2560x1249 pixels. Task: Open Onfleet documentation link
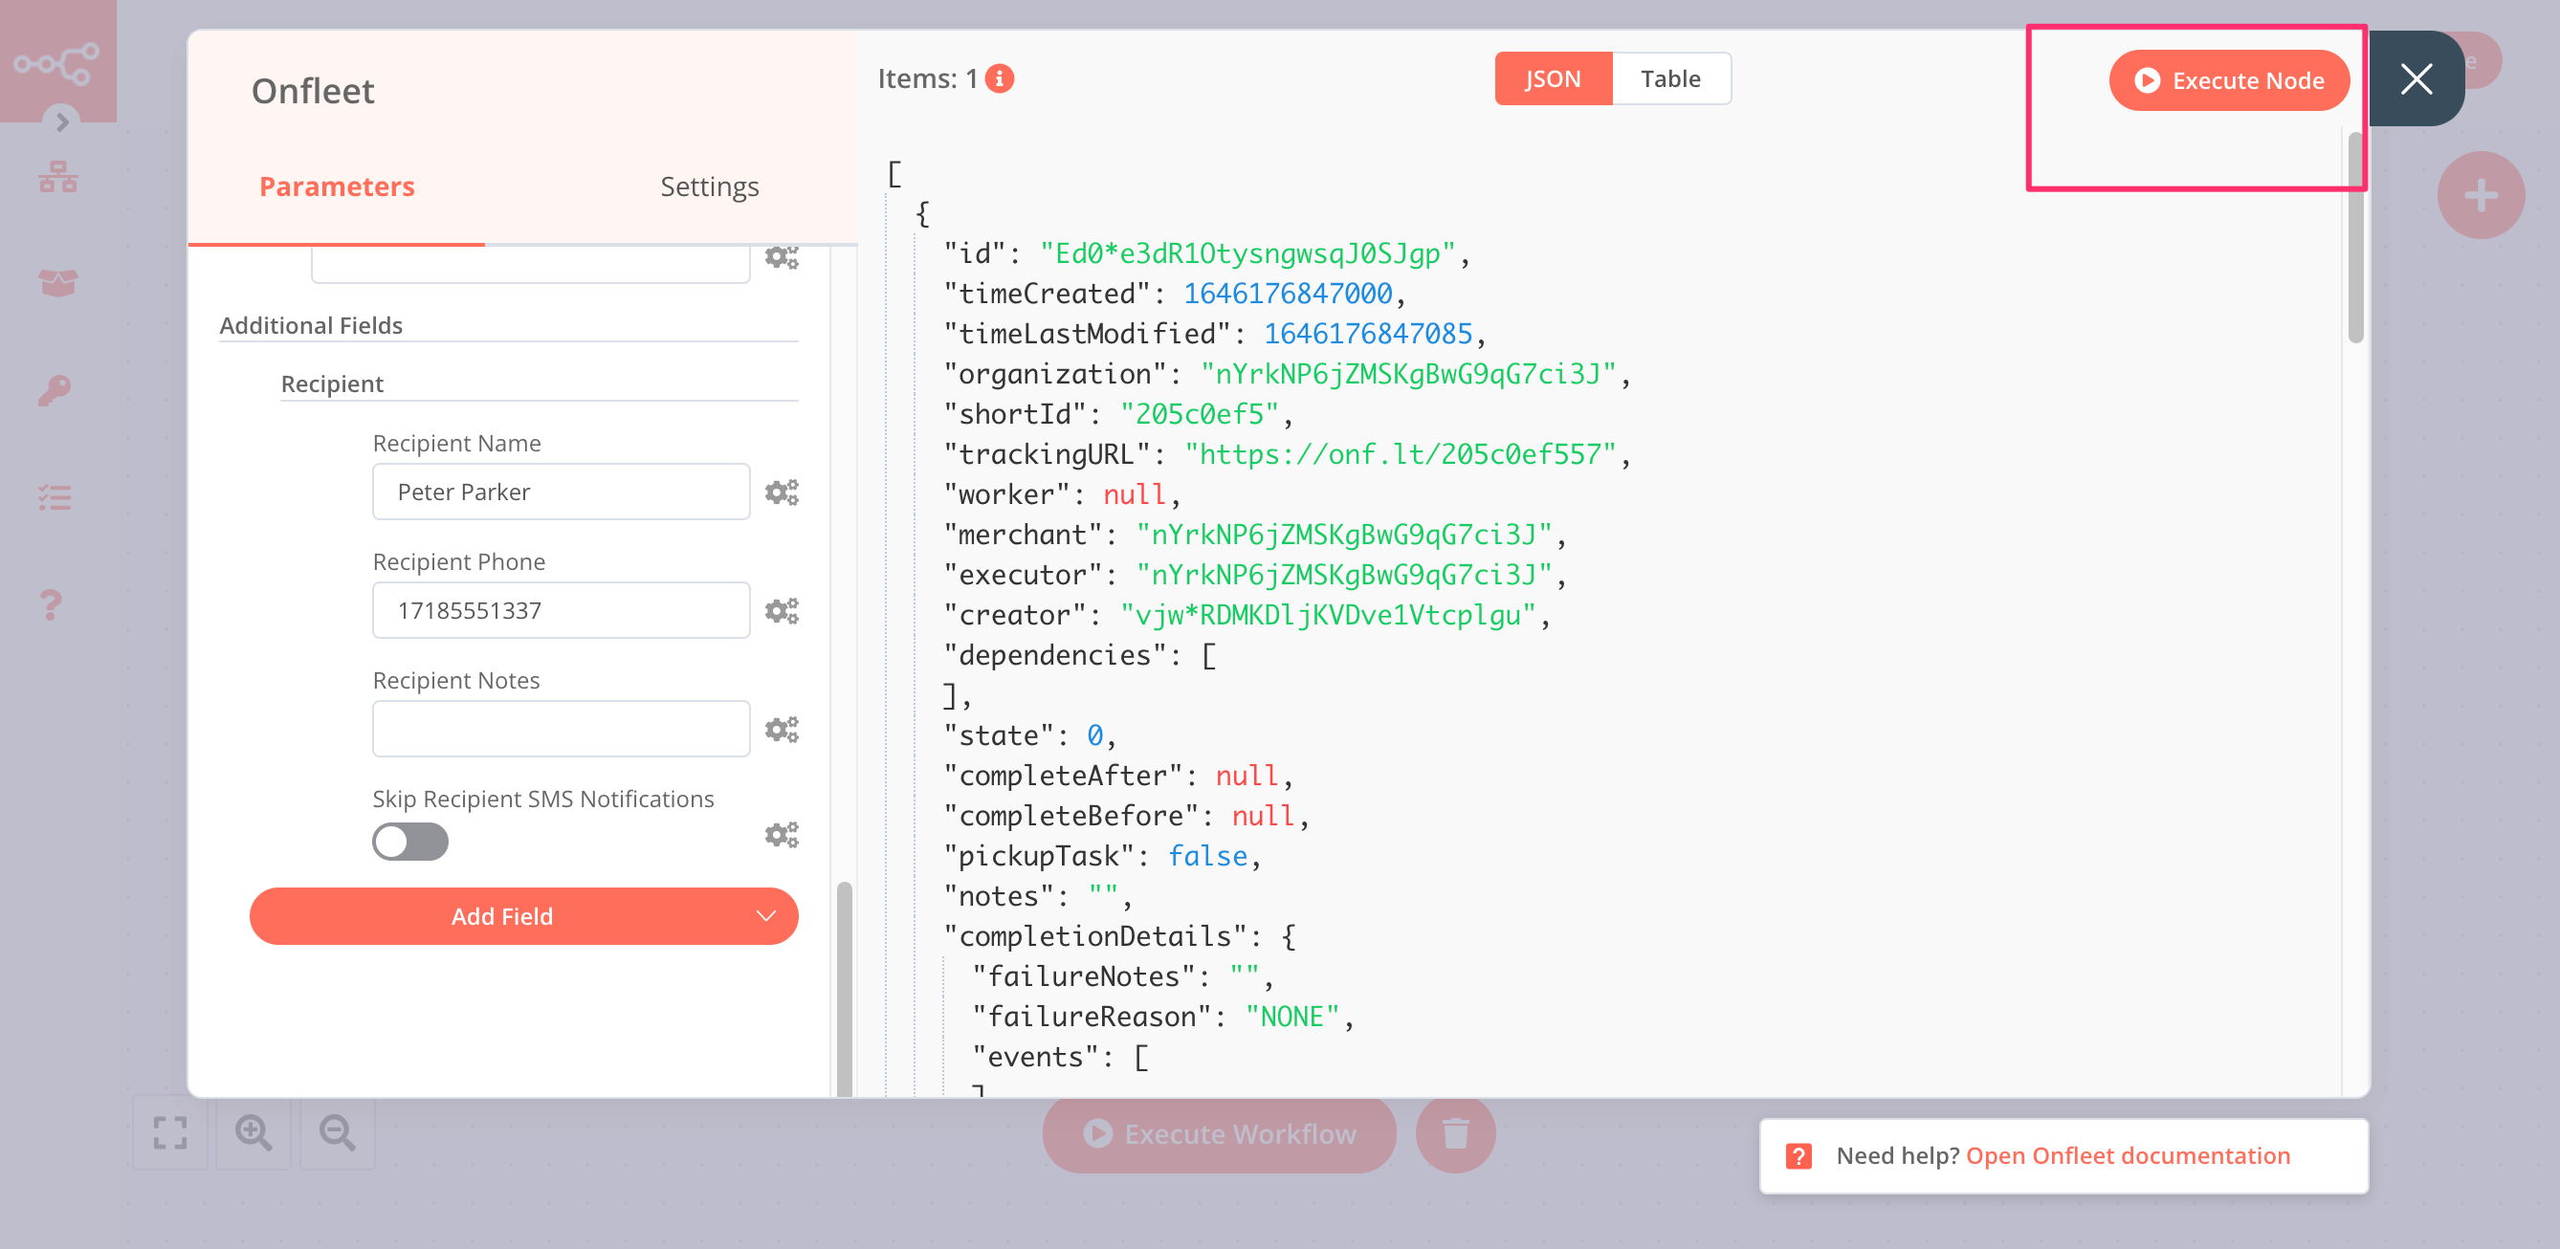pyautogui.click(x=2128, y=1155)
